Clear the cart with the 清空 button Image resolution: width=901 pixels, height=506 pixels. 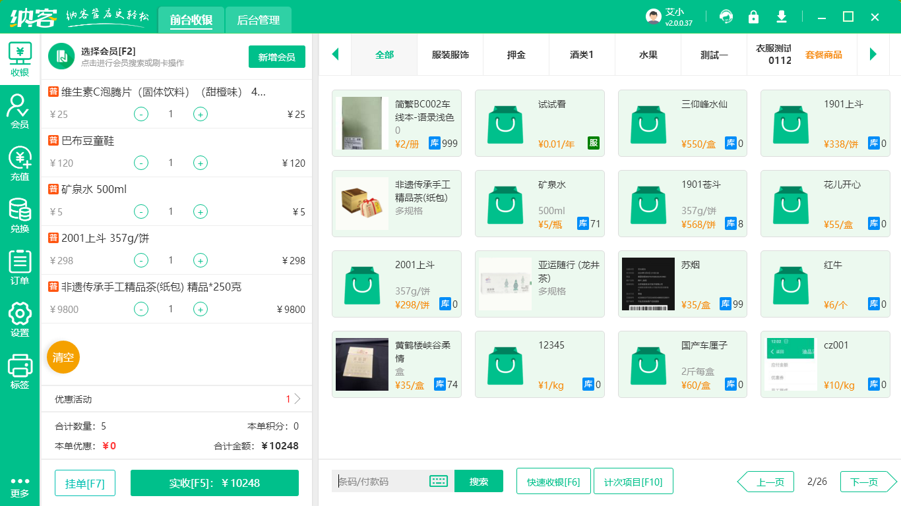63,357
